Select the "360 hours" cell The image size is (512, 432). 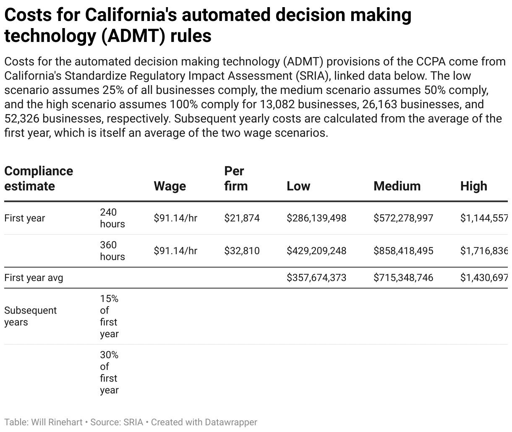112,251
